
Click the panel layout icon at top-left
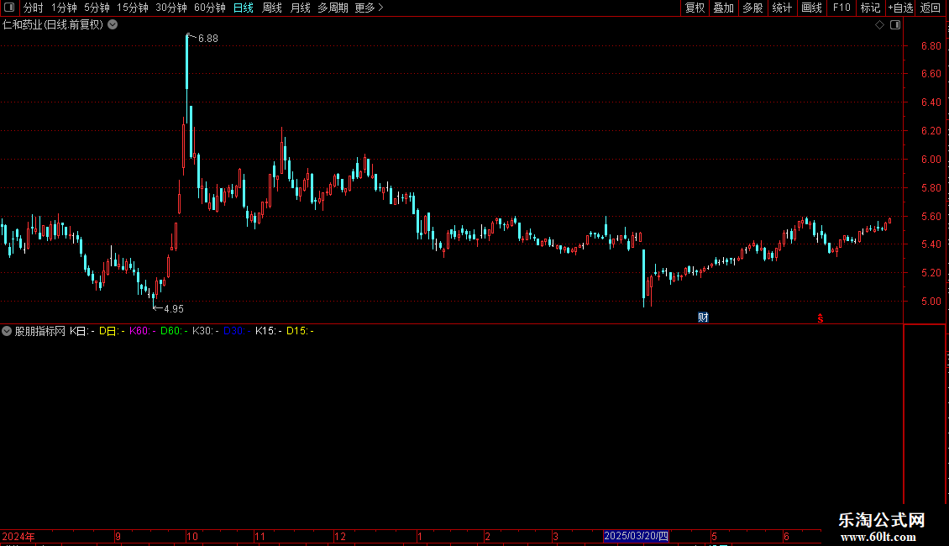coord(9,8)
